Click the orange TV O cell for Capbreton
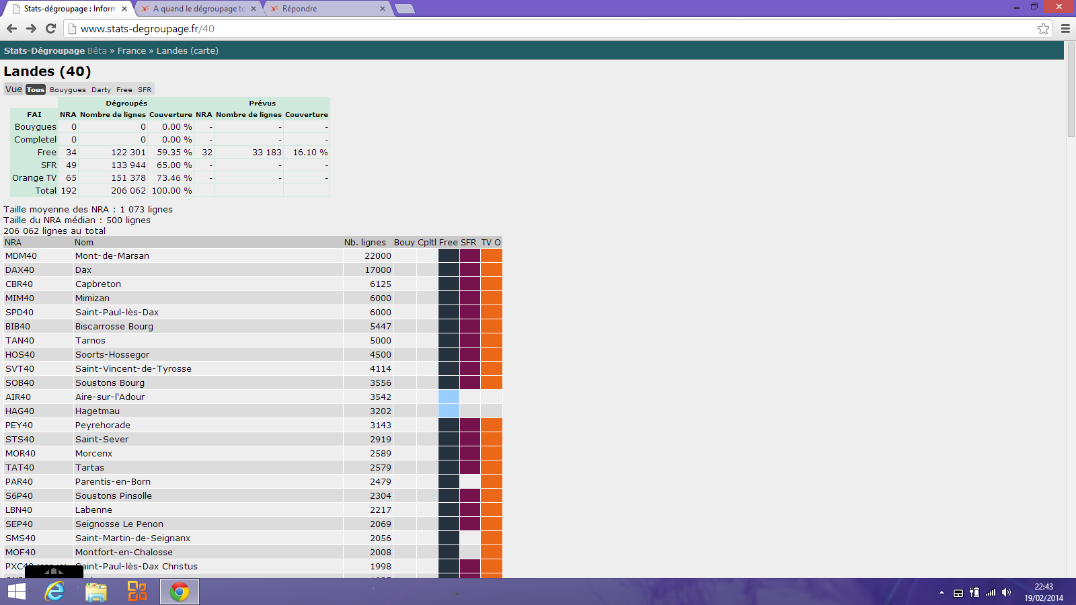 tap(492, 284)
